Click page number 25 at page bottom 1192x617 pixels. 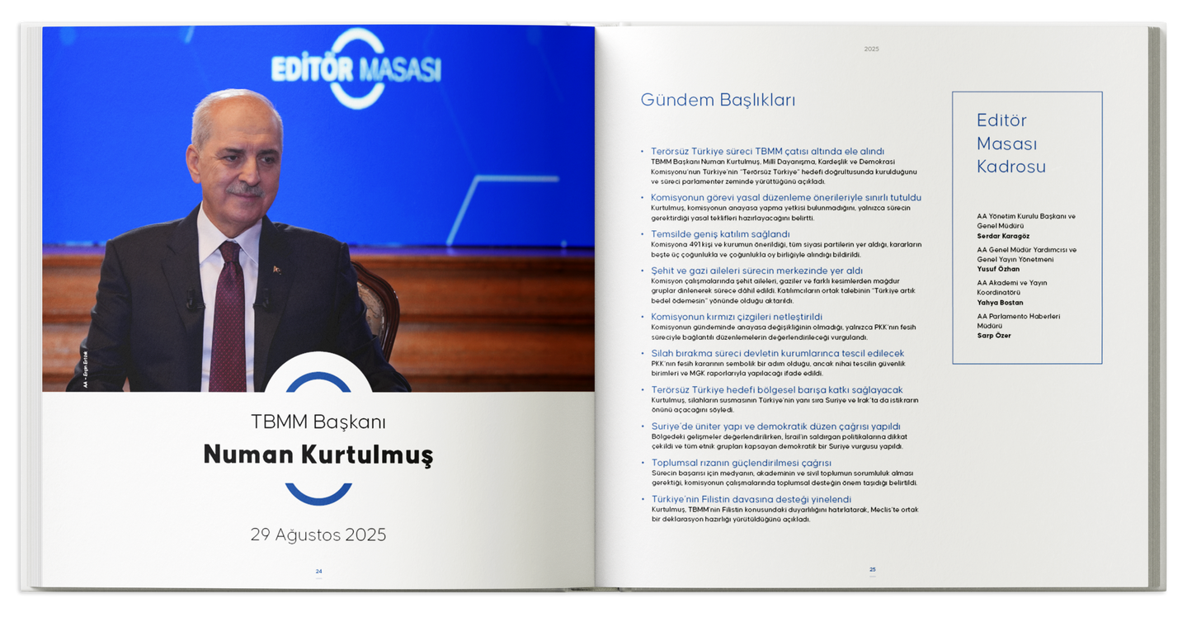[x=872, y=569]
